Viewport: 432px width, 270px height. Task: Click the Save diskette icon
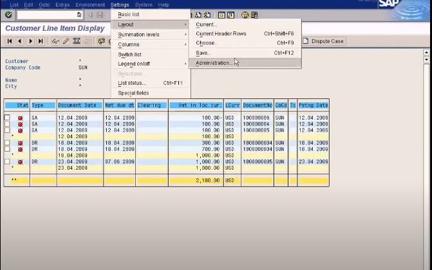tap(100, 15)
